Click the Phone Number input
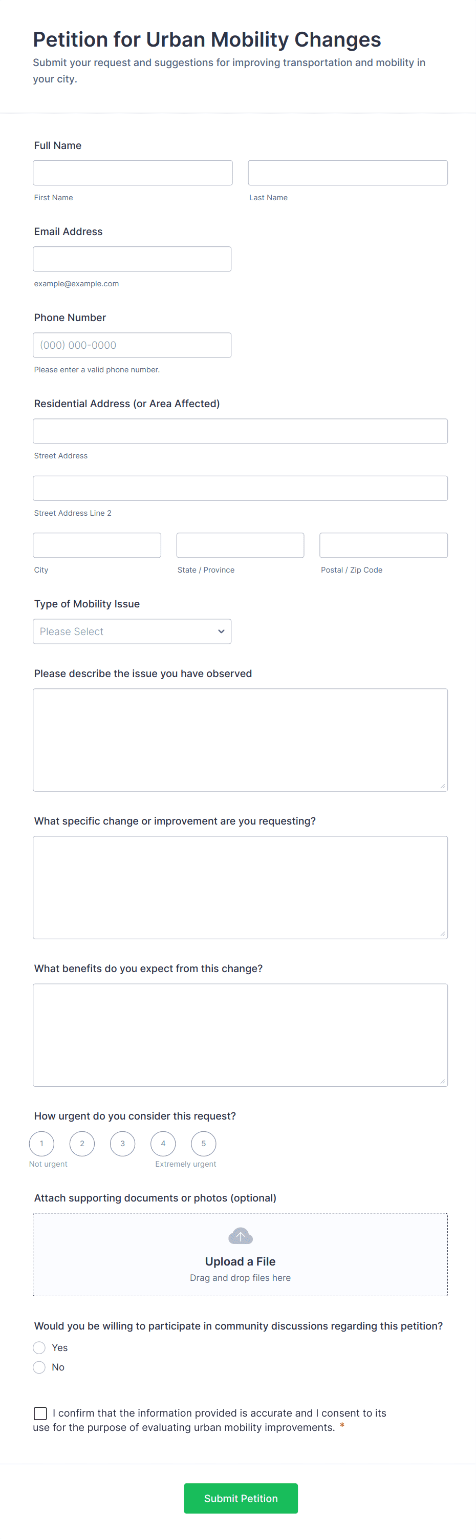This screenshot has height=1539, width=476. [x=132, y=345]
